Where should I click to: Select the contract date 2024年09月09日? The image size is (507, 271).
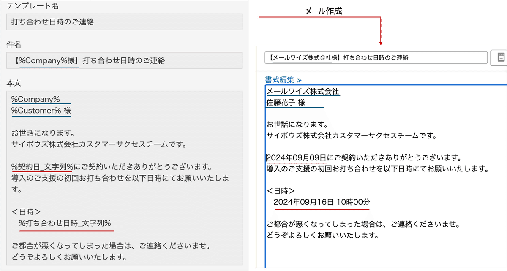click(x=296, y=156)
